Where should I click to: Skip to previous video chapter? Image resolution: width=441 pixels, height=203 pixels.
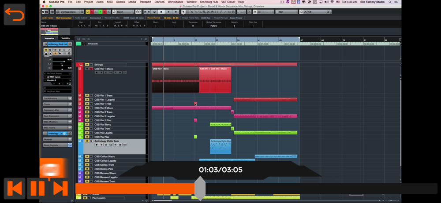pos(15,188)
